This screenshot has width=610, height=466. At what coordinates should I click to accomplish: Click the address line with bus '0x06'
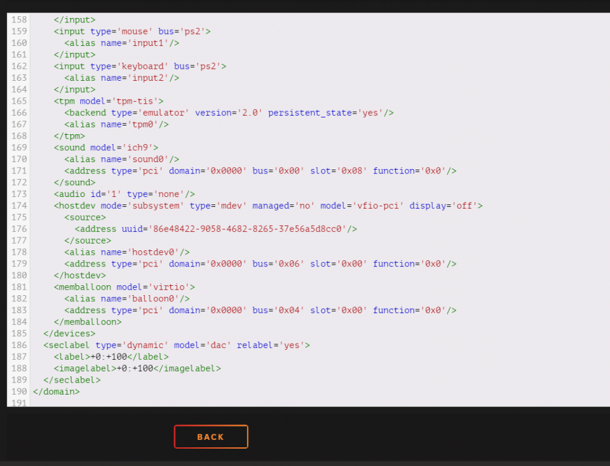coord(261,264)
